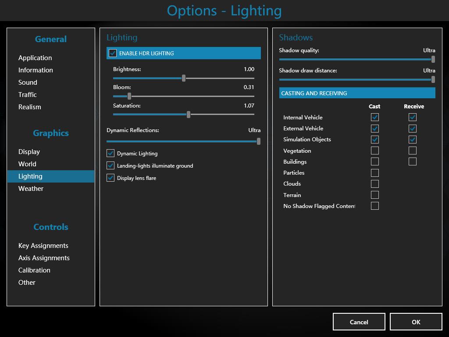Viewport: 449px width, 337px height.
Task: Toggle Cast for Simulation Objects
Action: tap(374, 140)
